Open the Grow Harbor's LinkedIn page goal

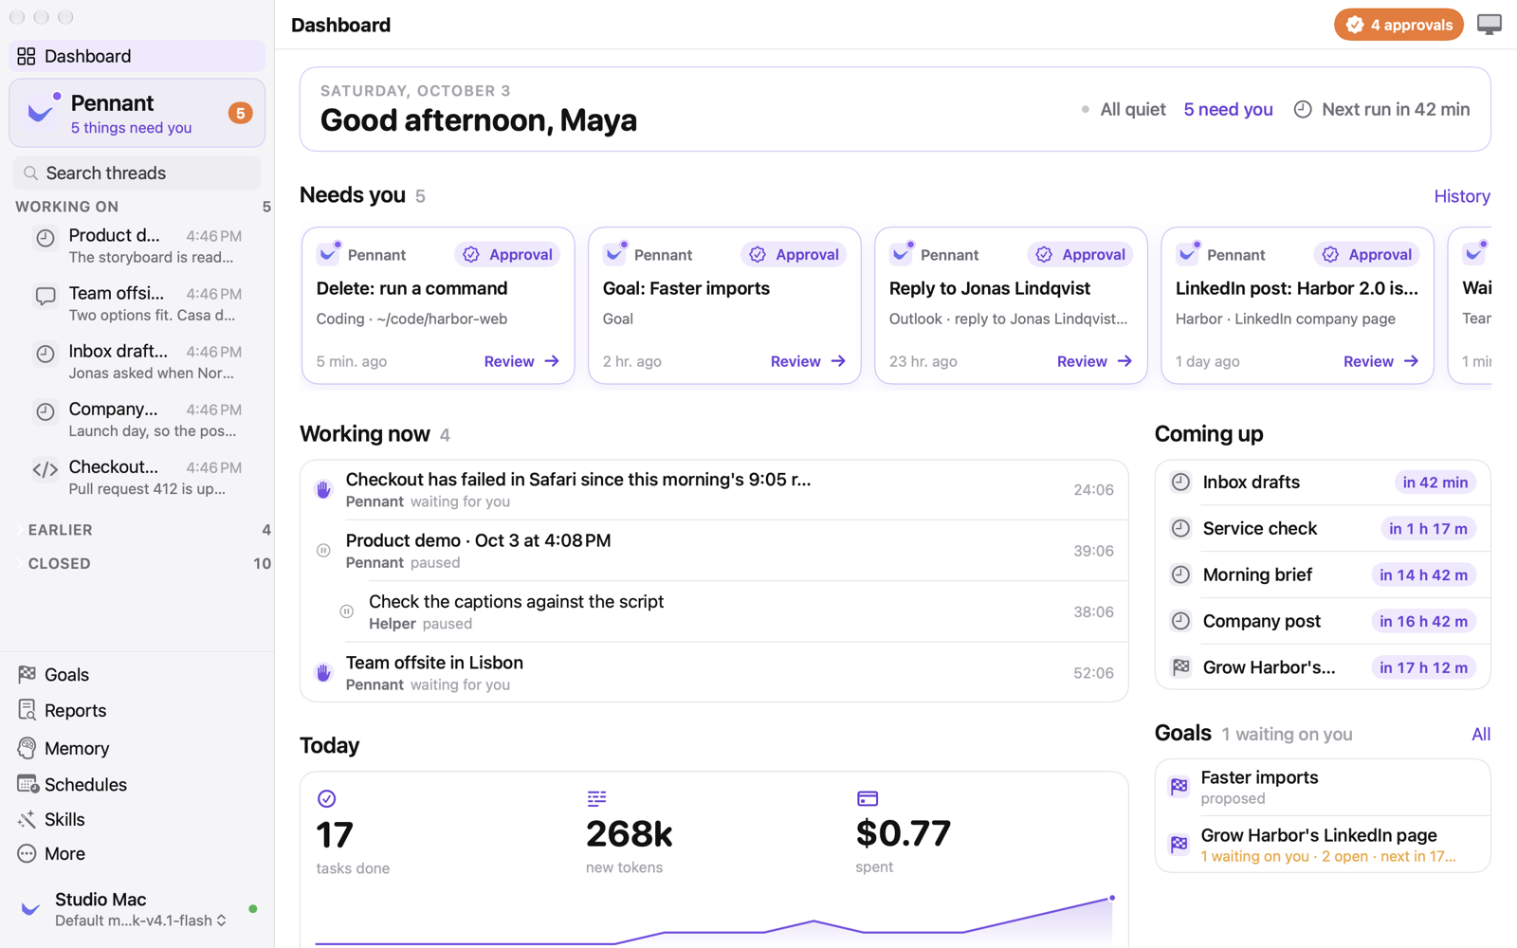1323,845
